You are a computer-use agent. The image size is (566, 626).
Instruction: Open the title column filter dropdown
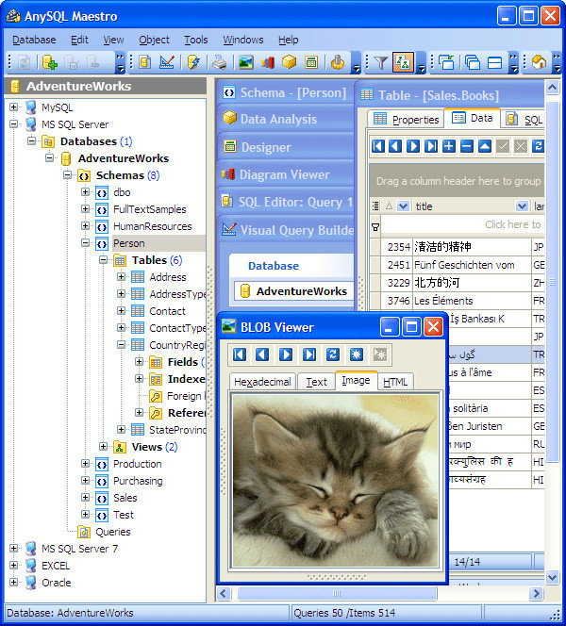click(x=522, y=206)
